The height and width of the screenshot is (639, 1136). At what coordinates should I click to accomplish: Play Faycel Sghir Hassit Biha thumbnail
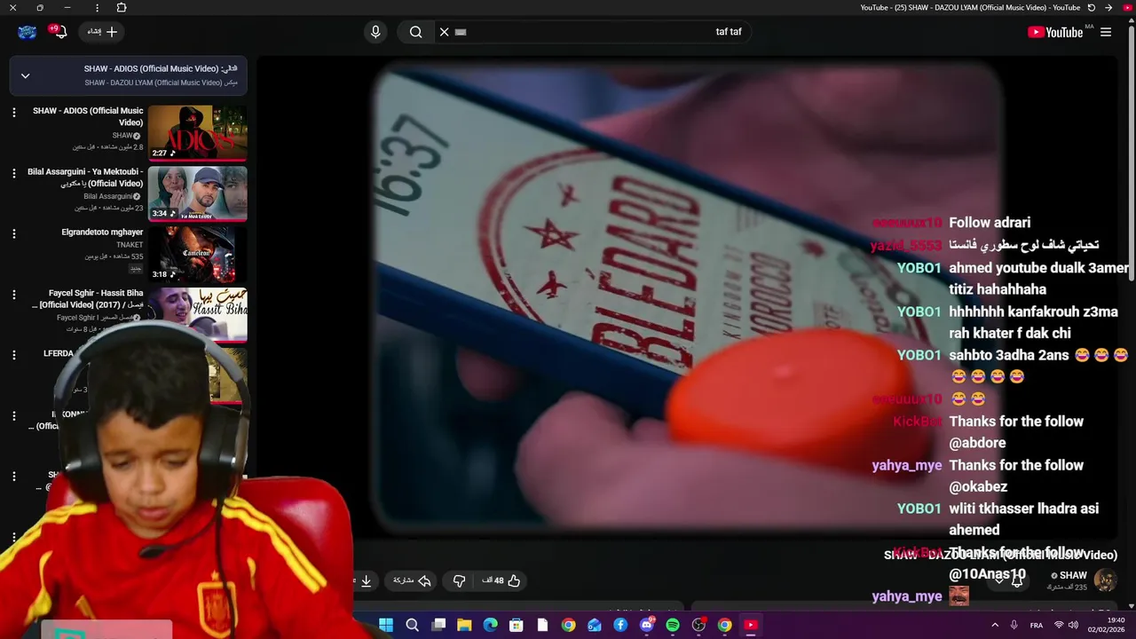(197, 314)
